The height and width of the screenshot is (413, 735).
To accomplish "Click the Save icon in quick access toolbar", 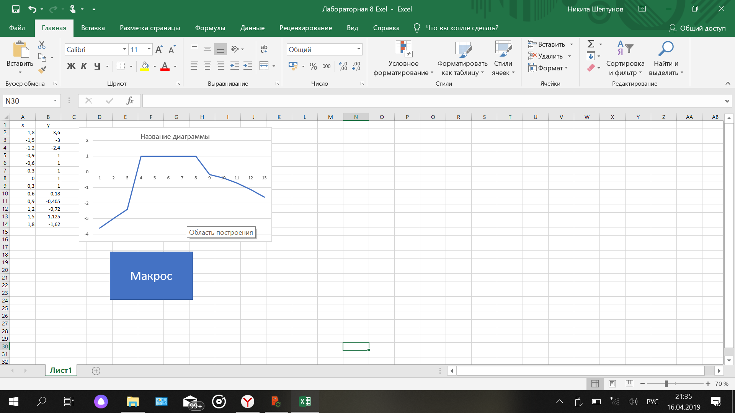I will coord(16,9).
